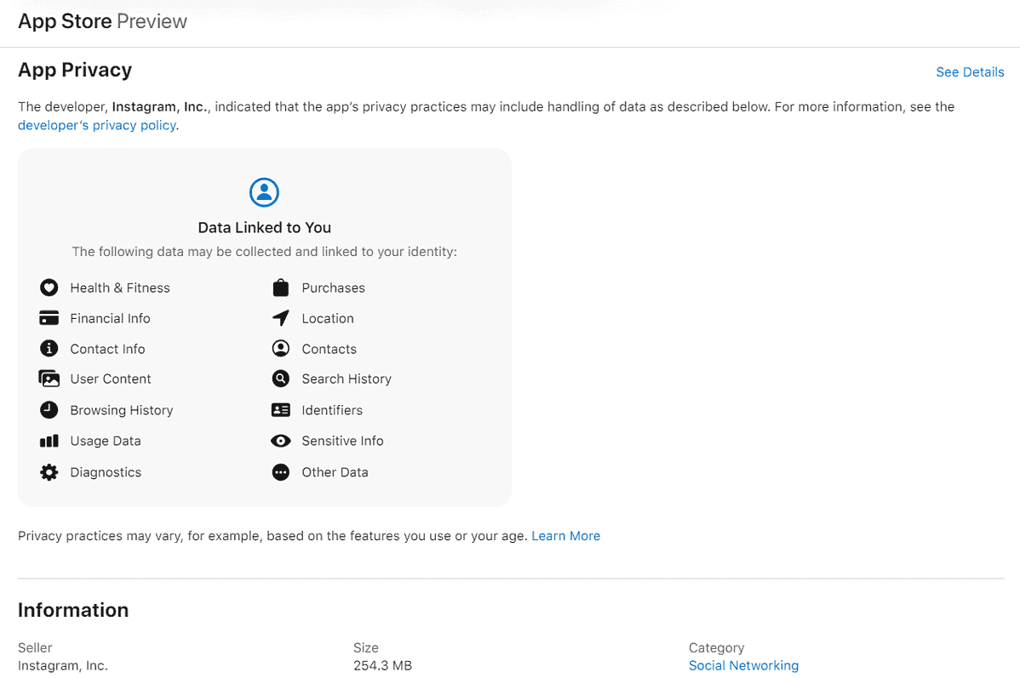
Task: Click Learn More about privacy practices
Action: point(566,536)
